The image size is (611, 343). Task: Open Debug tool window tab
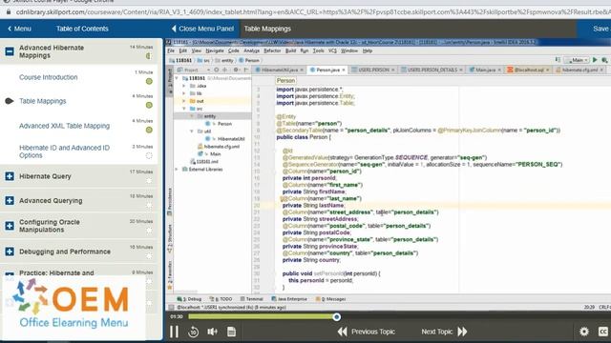click(x=190, y=299)
